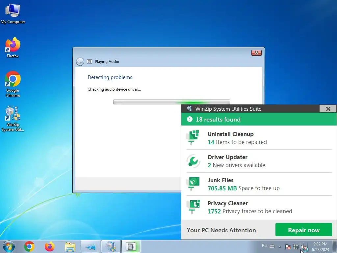The image size is (337, 253).
Task: Click the Repair now button
Action: point(304,230)
